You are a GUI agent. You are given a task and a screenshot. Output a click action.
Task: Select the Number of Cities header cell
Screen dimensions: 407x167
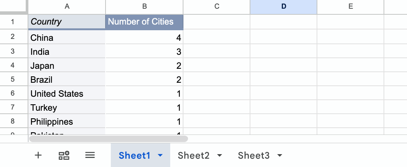pyautogui.click(x=144, y=22)
